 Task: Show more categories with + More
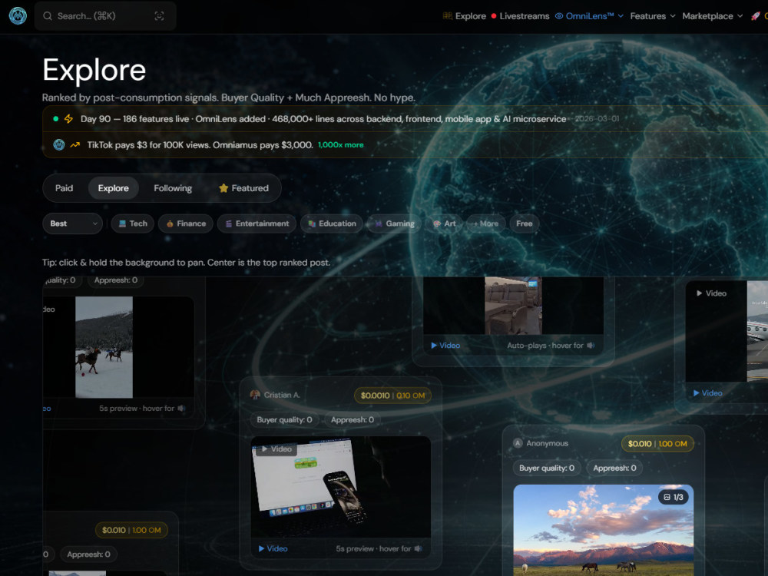pyautogui.click(x=485, y=223)
